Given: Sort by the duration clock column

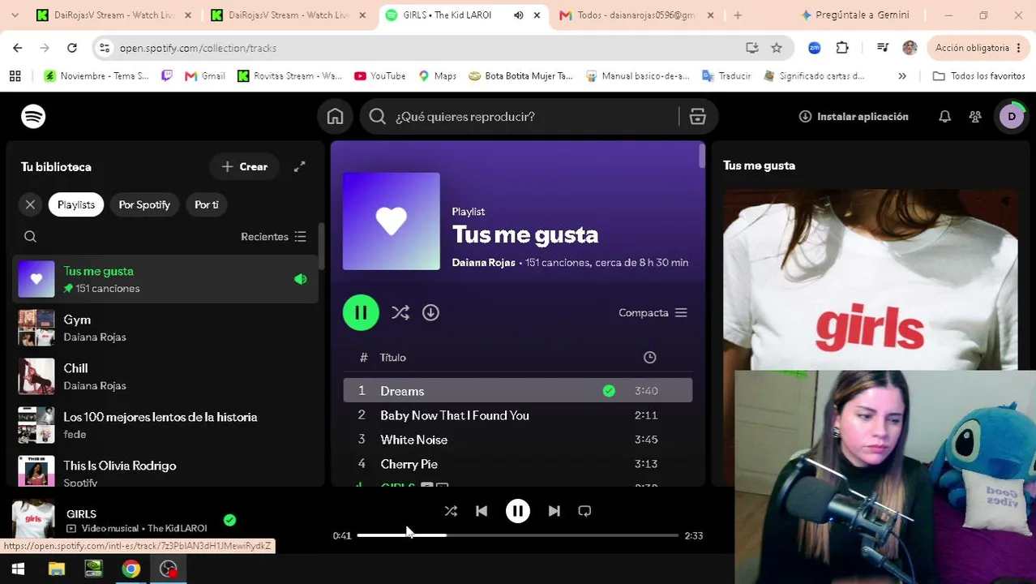Looking at the screenshot, I should (649, 358).
